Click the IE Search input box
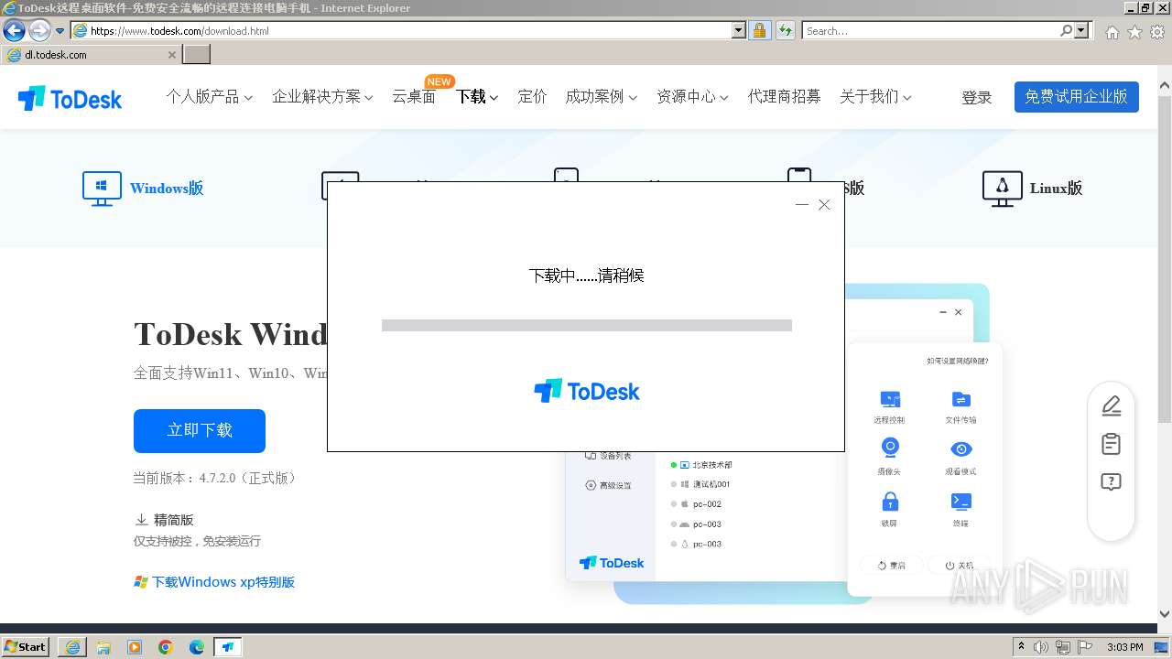This screenshot has width=1172, height=659. (930, 30)
